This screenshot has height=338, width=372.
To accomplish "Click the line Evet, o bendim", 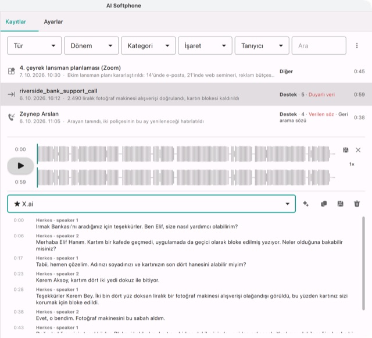I will tap(101, 318).
